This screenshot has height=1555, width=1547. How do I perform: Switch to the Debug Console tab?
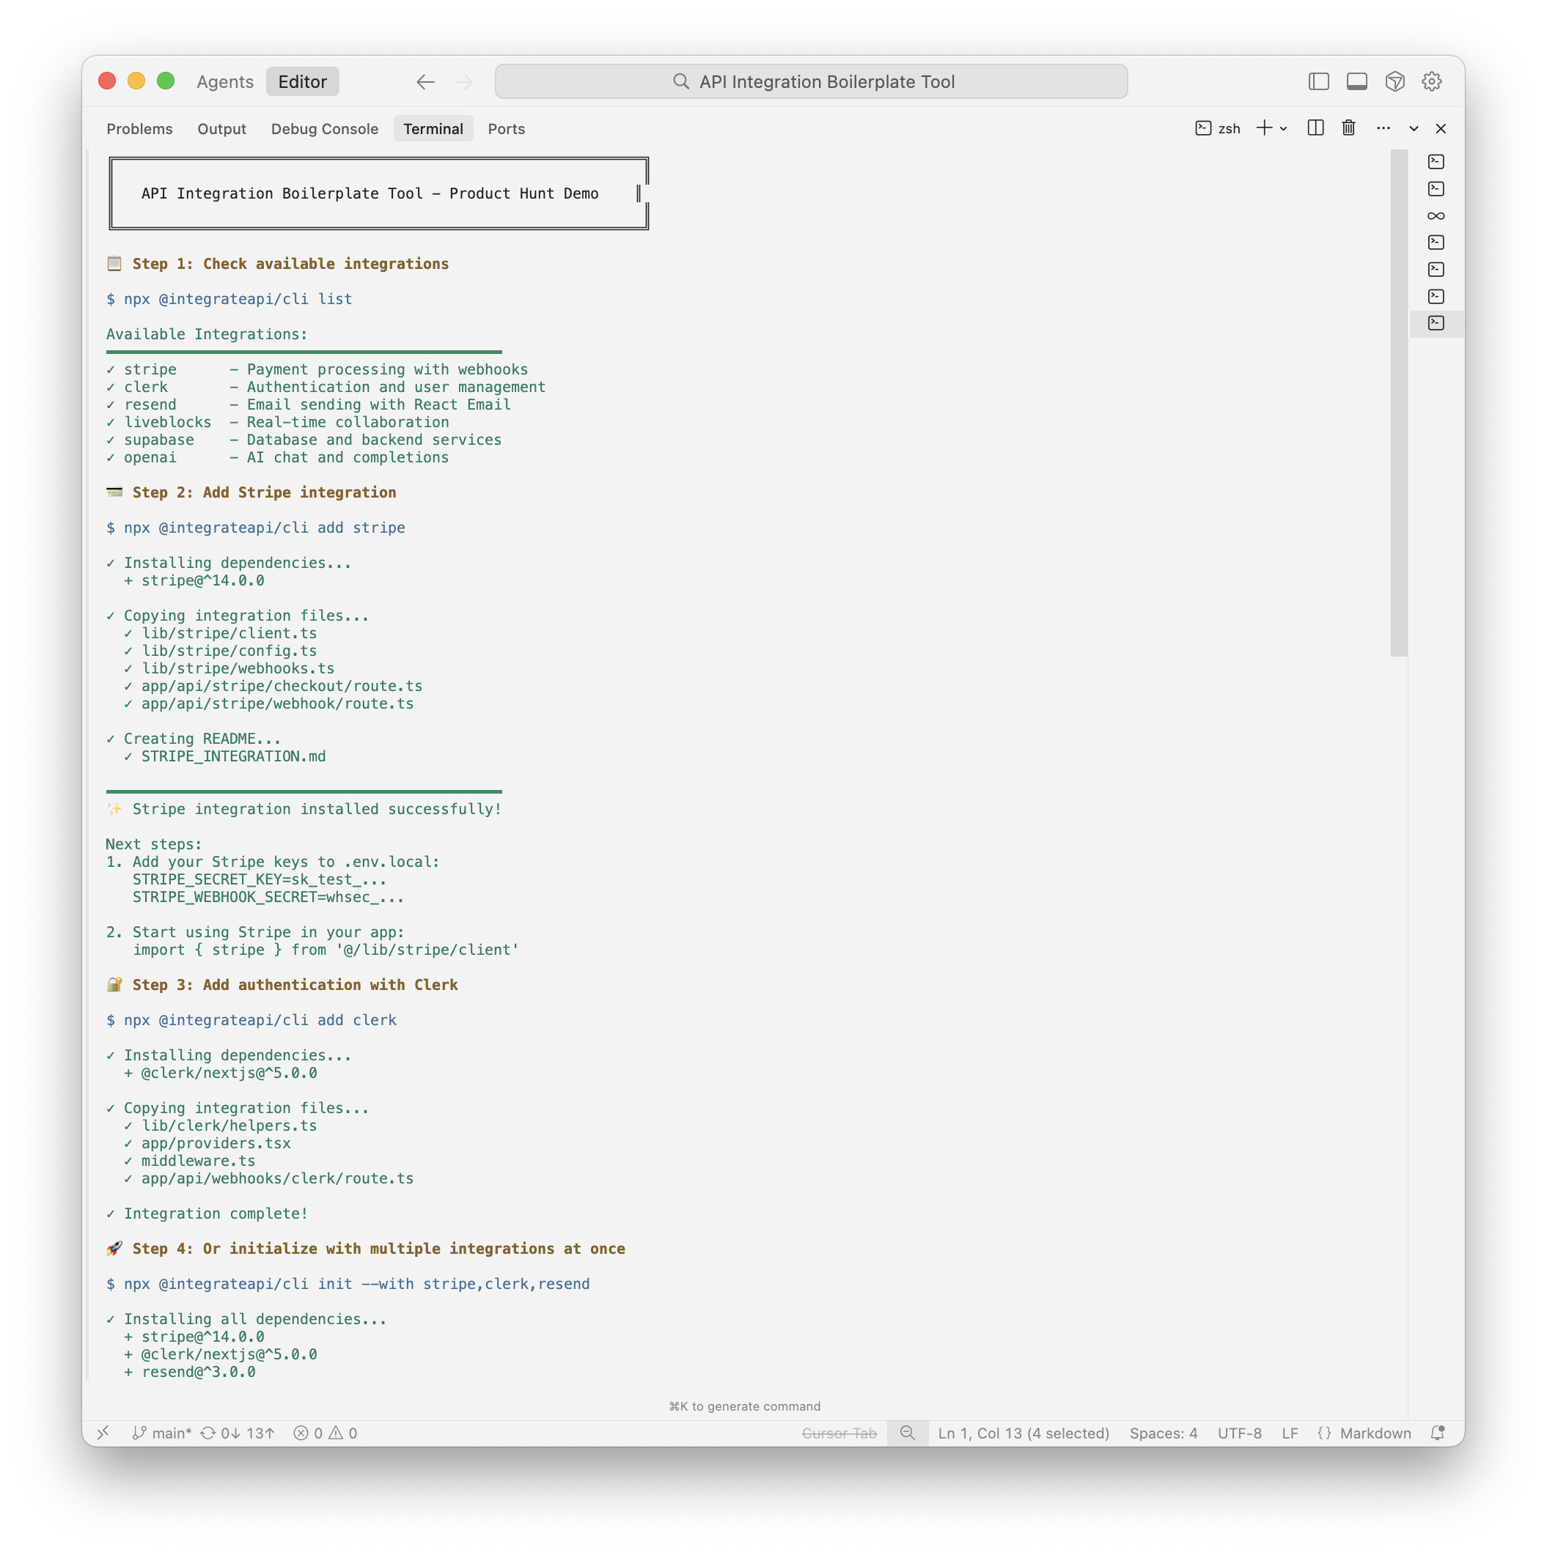(x=325, y=129)
